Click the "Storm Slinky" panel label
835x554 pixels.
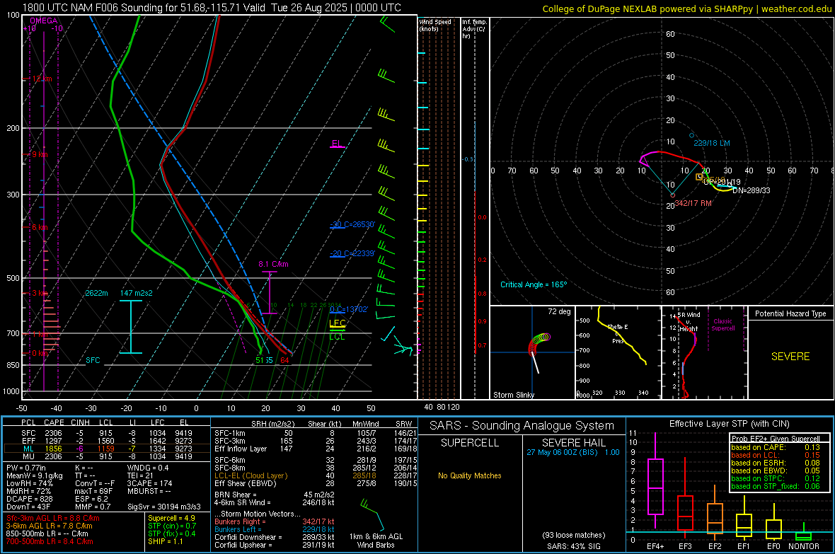coord(514,395)
